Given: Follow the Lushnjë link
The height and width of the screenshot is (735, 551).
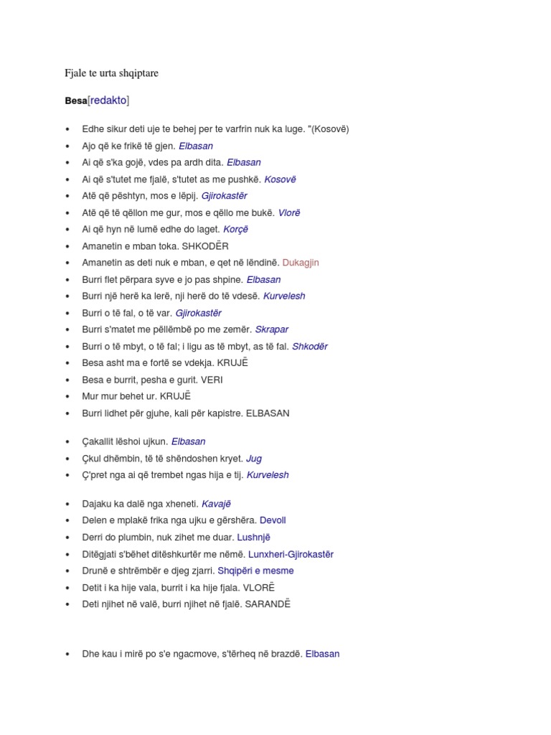Looking at the screenshot, I should (x=253, y=537).
